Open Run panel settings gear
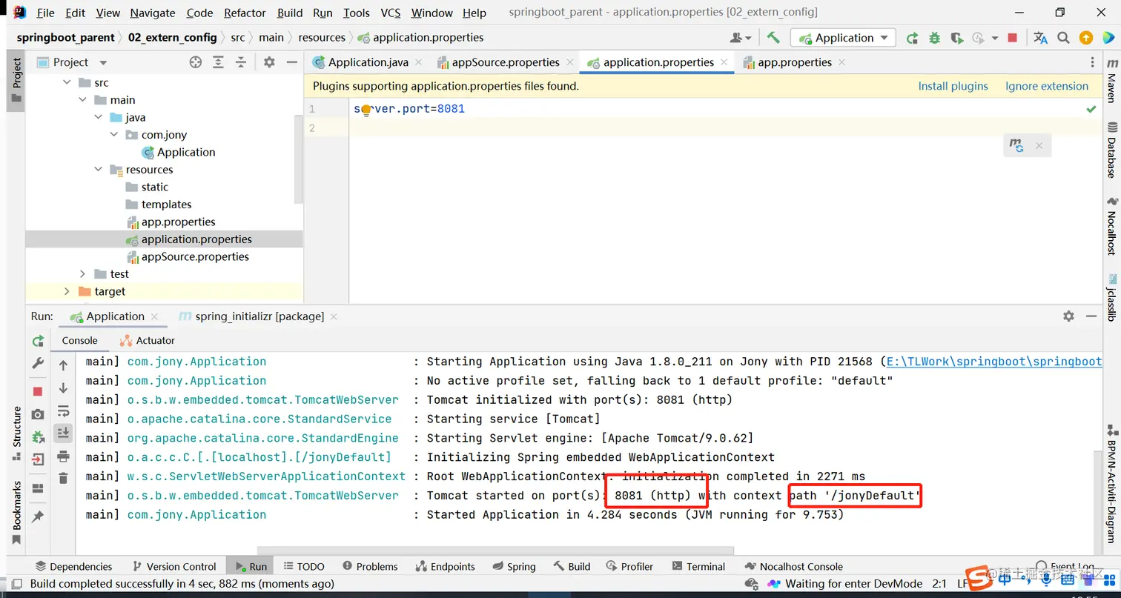 coord(1068,316)
